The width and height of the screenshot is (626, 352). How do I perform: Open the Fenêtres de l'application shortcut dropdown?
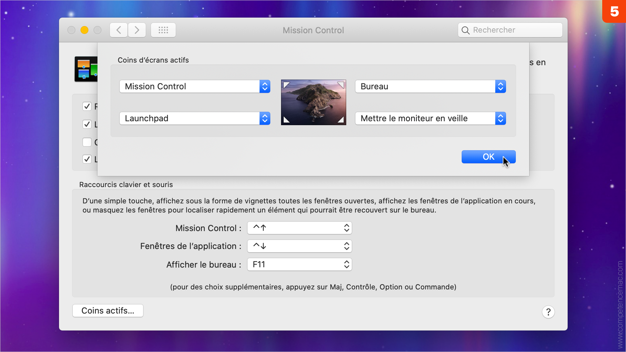tap(299, 246)
